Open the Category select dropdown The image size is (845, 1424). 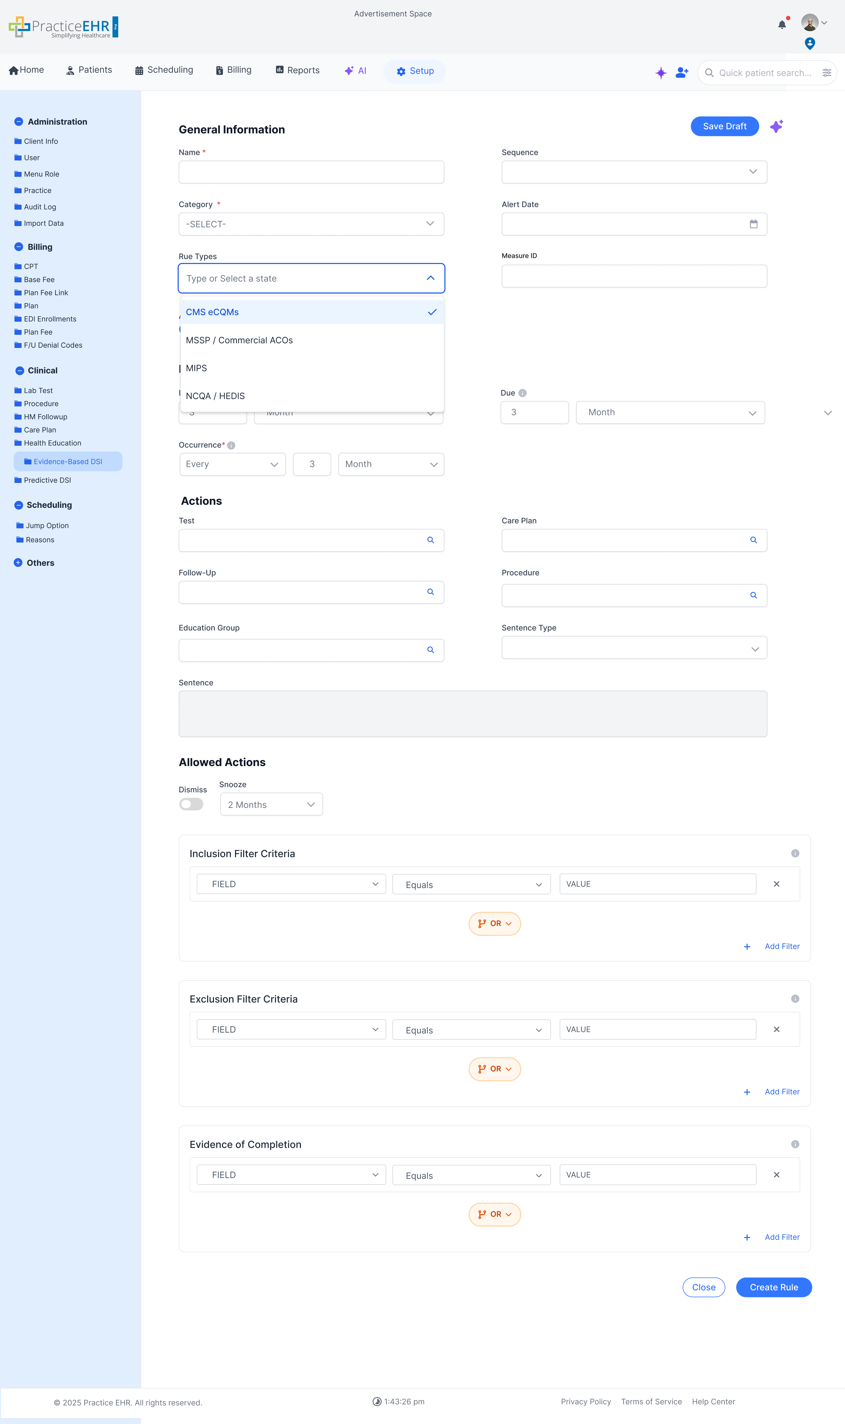click(x=311, y=224)
